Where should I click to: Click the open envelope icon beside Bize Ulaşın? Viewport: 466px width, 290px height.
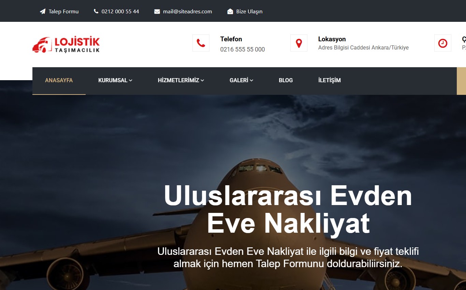(230, 12)
